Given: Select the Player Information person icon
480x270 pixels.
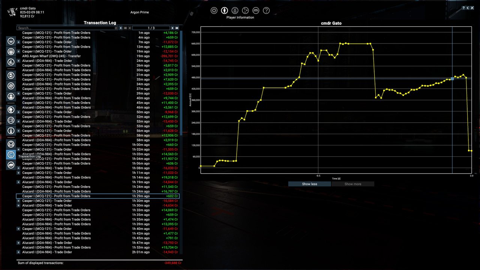Looking at the screenshot, I should pyautogui.click(x=225, y=10).
